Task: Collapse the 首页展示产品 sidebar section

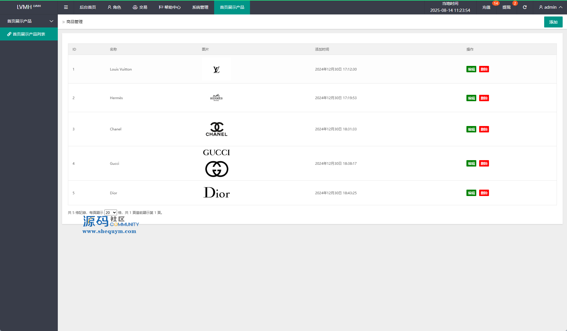Action: (29, 21)
